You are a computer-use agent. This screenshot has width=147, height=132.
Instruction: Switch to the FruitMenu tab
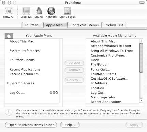tap(32, 25)
